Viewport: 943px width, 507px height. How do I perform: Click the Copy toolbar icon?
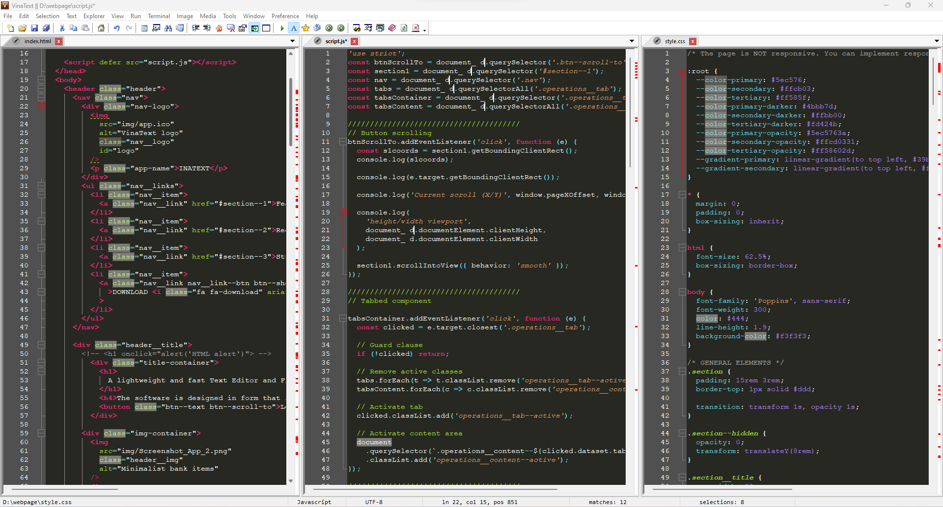pyautogui.click(x=74, y=28)
